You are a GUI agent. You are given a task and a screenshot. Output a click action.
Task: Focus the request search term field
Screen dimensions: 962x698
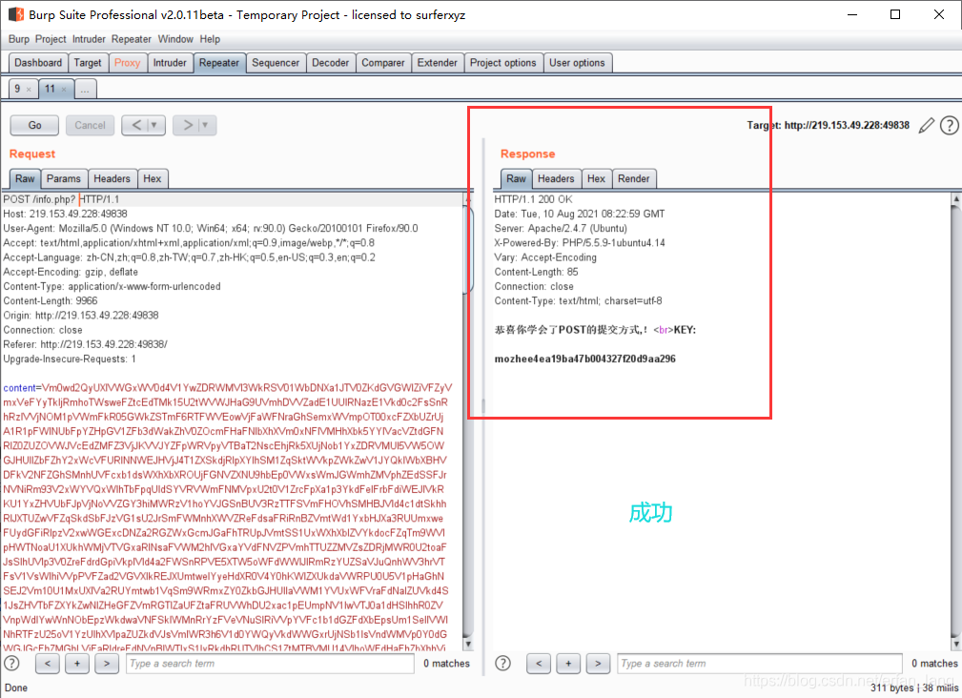pos(270,663)
